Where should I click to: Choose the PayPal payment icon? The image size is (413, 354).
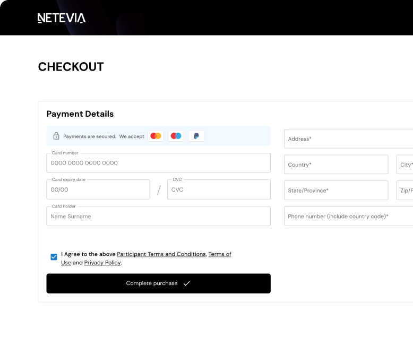pyautogui.click(x=196, y=136)
